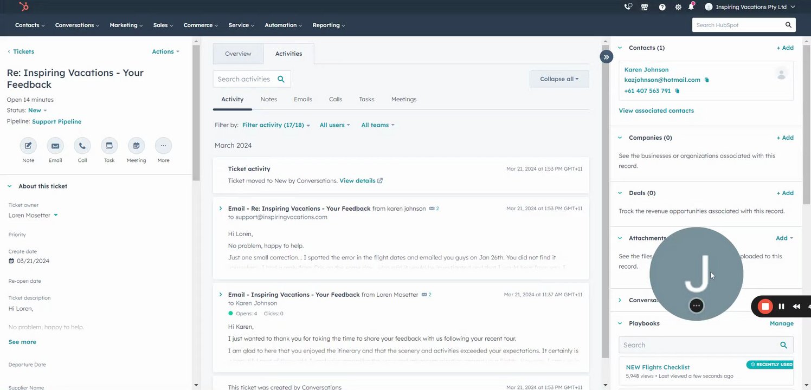The width and height of the screenshot is (811, 390).
Task: Create a Task using the task icon
Action: pos(109,146)
